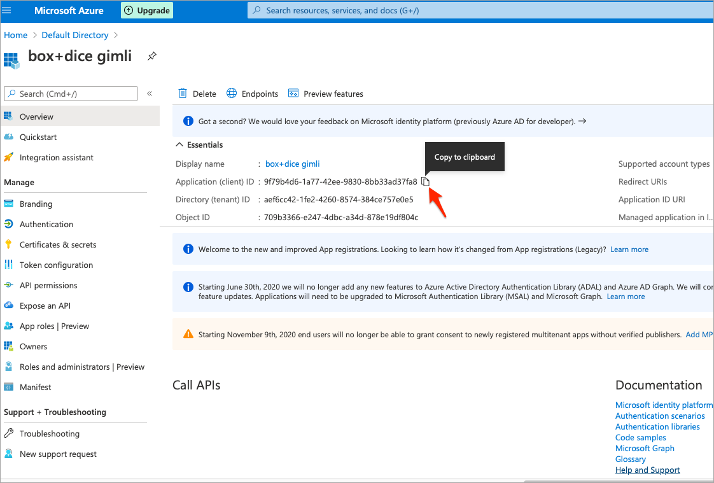Open Integration assistant

57,158
